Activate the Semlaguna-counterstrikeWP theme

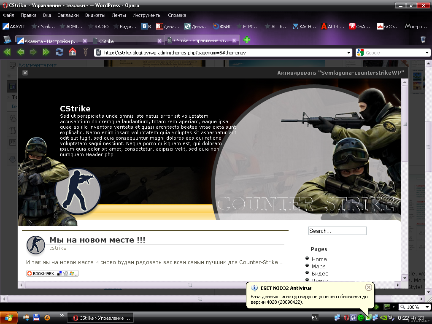pos(340,73)
